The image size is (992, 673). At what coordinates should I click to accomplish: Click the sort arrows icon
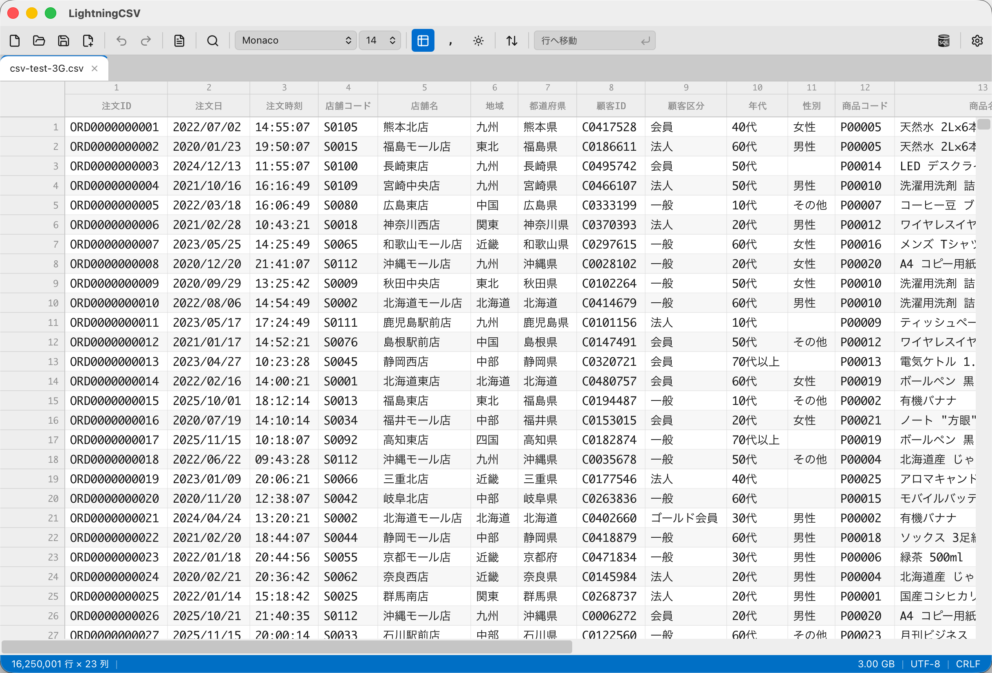[x=511, y=41]
